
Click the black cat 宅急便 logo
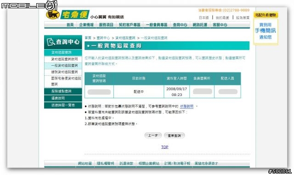pos(68,14)
